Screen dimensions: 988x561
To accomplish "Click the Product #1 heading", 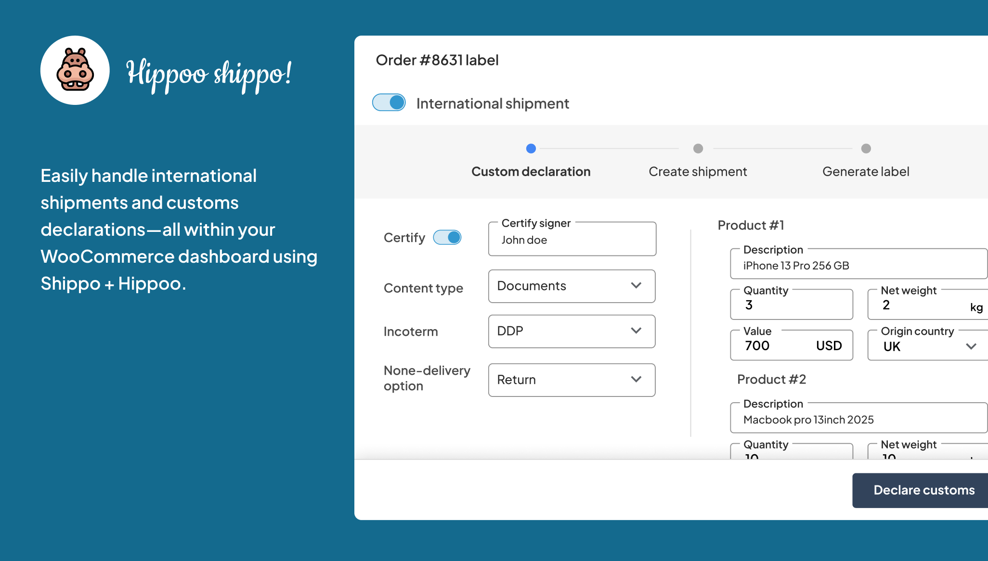I will pyautogui.click(x=751, y=225).
